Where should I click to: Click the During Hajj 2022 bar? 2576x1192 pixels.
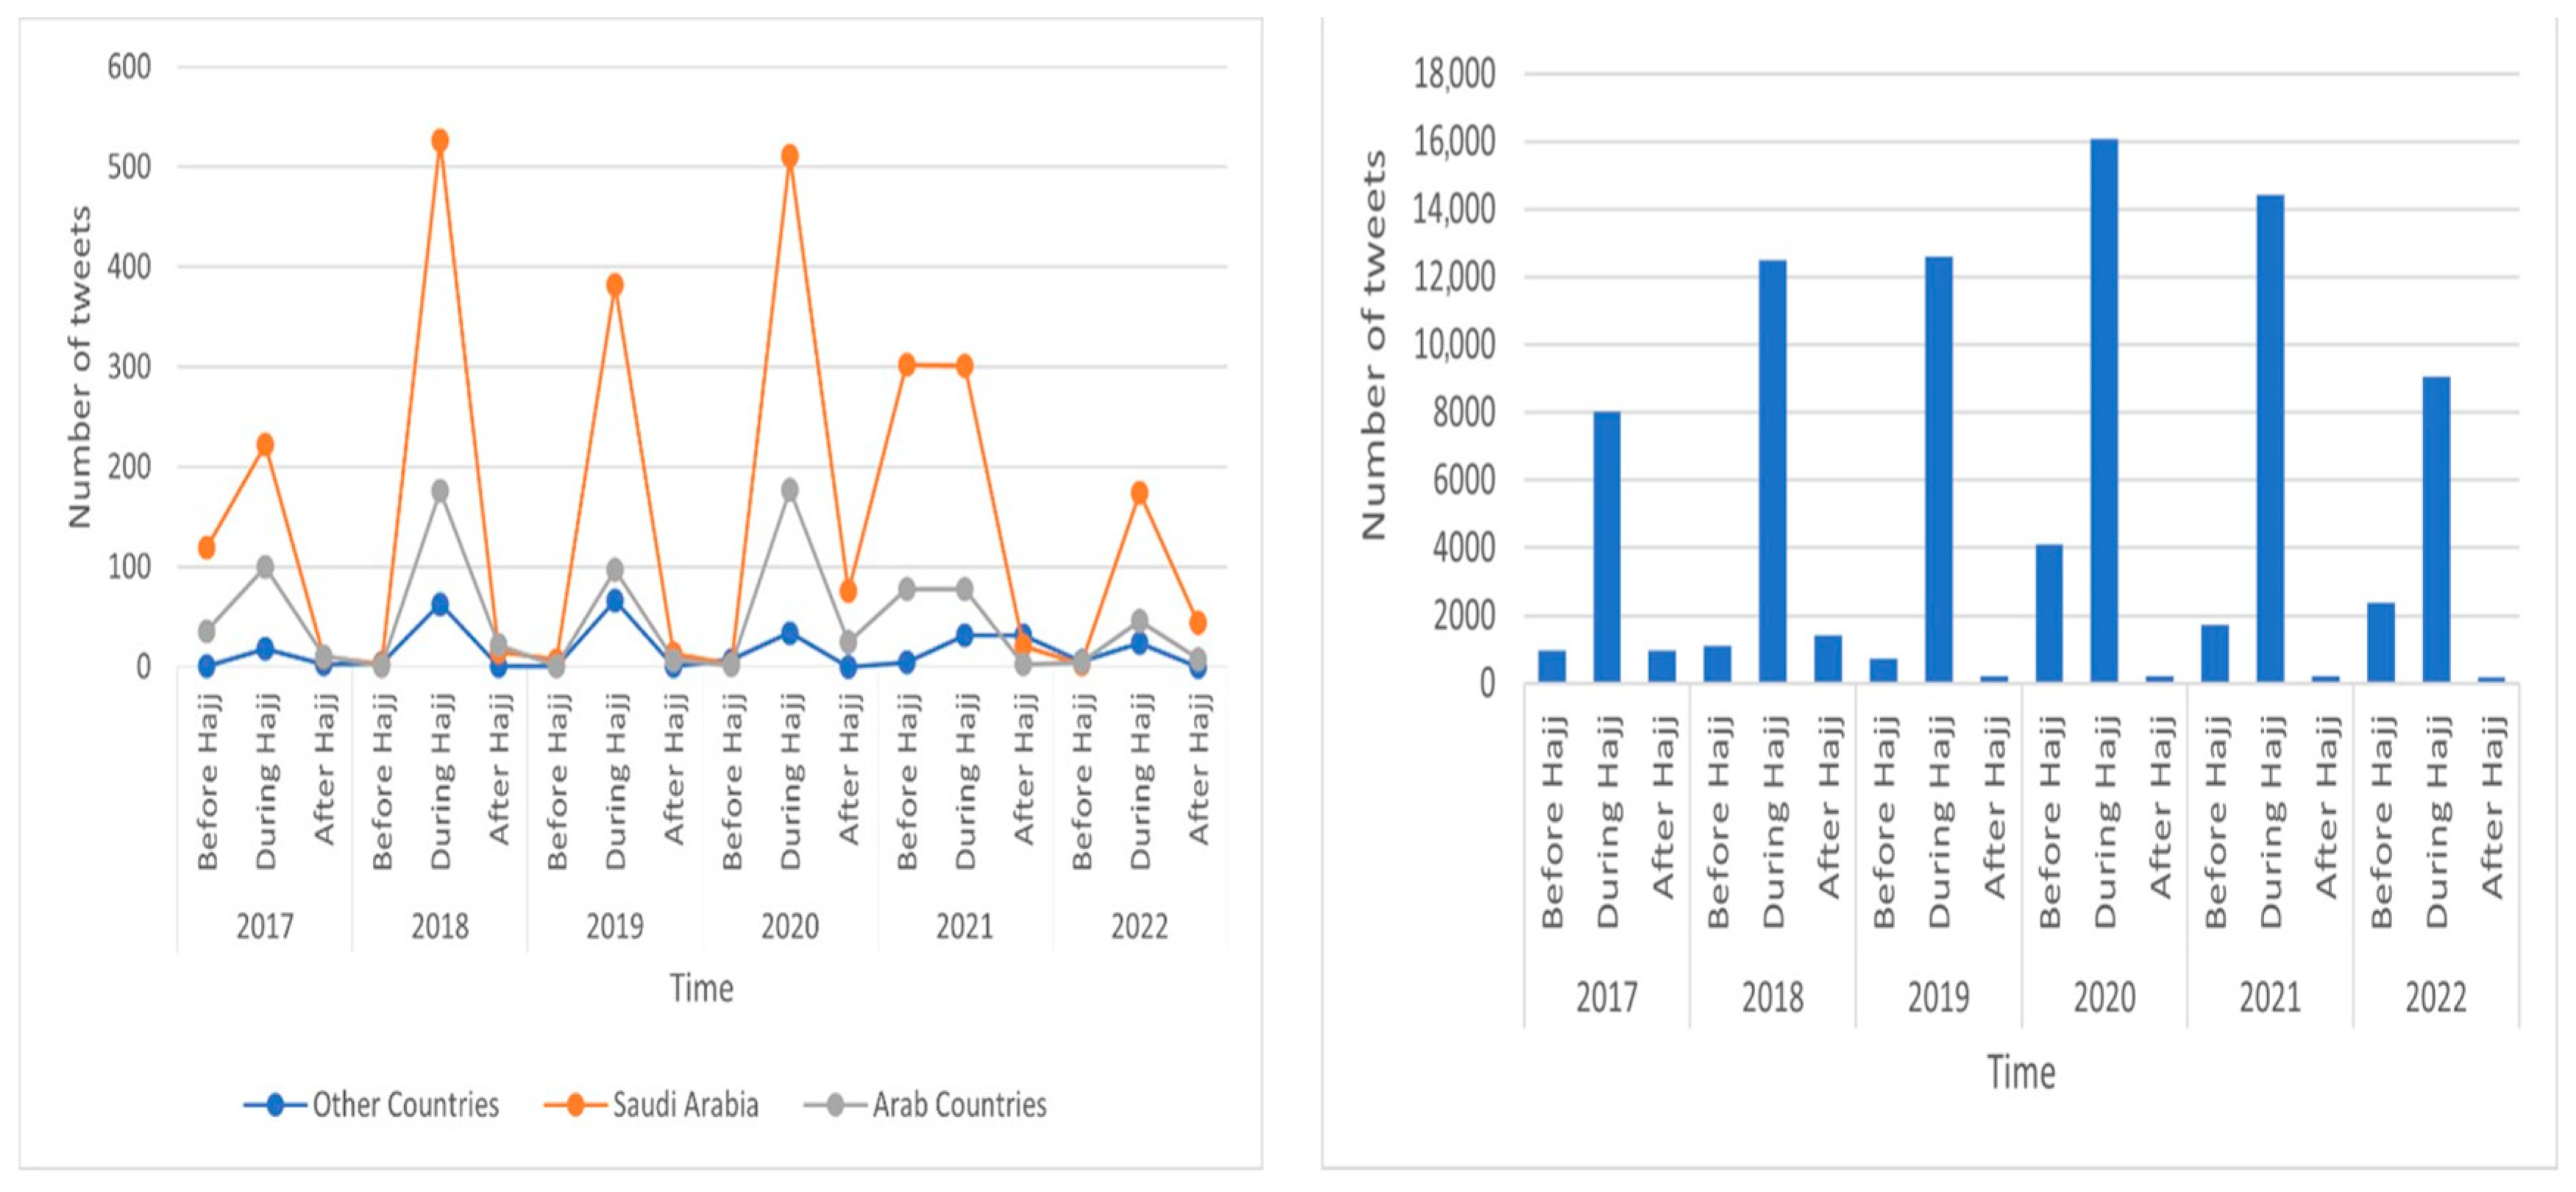pos(2436,529)
